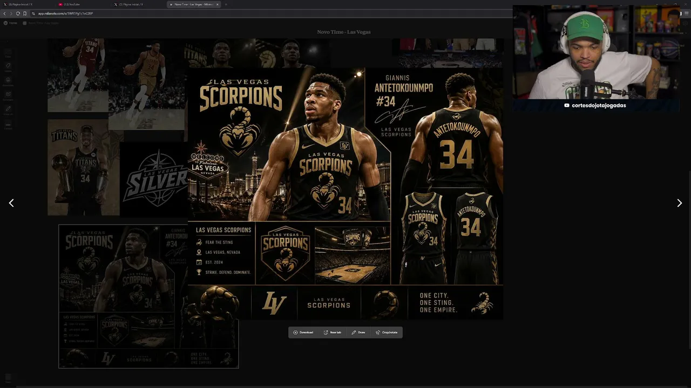Open the Las Vegas Silver logo image
Image resolution: width=691 pixels, height=388 pixels.
point(154,179)
